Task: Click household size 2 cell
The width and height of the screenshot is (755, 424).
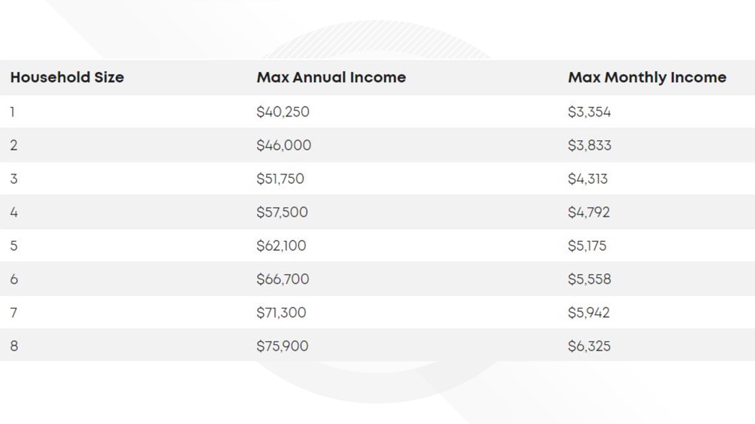Action: pos(13,145)
